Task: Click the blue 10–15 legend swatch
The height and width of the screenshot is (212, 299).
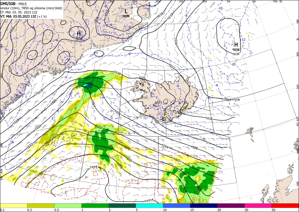Action: point(177,205)
